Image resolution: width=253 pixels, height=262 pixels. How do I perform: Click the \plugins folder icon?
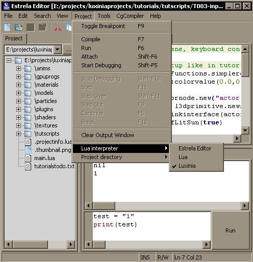point(28,109)
